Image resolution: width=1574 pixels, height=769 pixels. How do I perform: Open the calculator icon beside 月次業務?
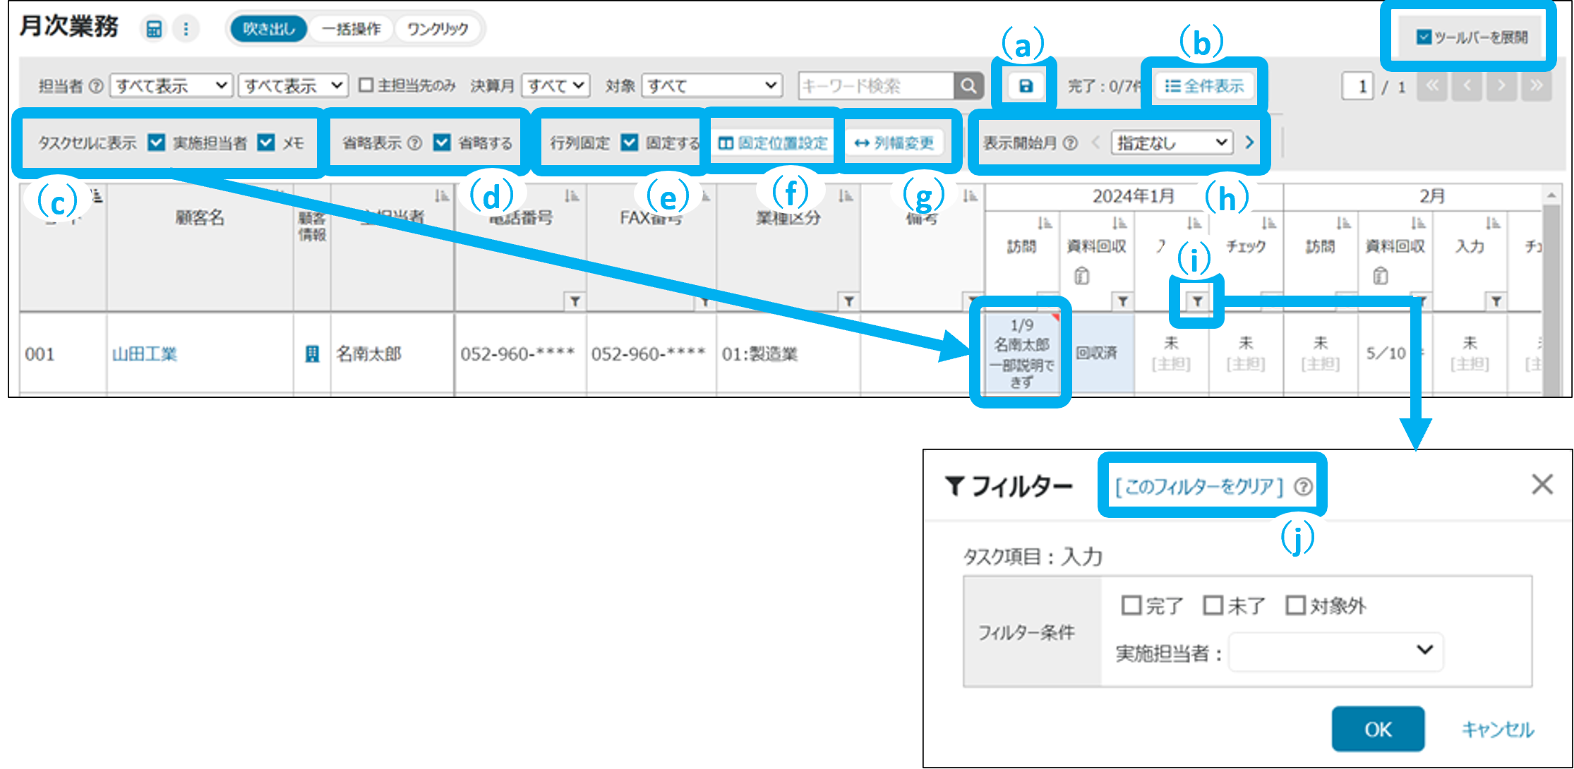pyautogui.click(x=153, y=29)
